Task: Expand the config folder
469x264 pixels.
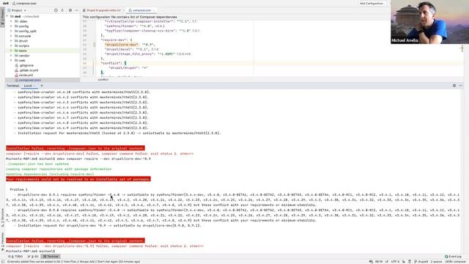Action: point(11,26)
